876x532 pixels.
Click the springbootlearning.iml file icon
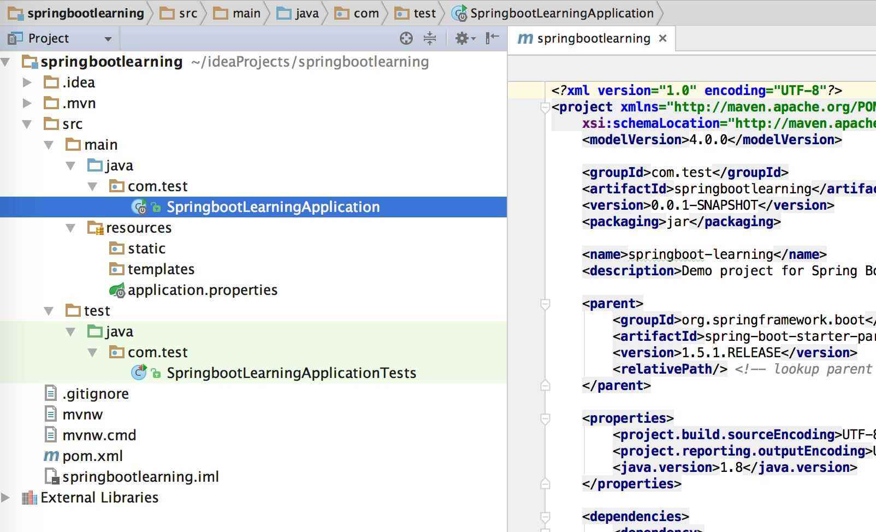51,477
